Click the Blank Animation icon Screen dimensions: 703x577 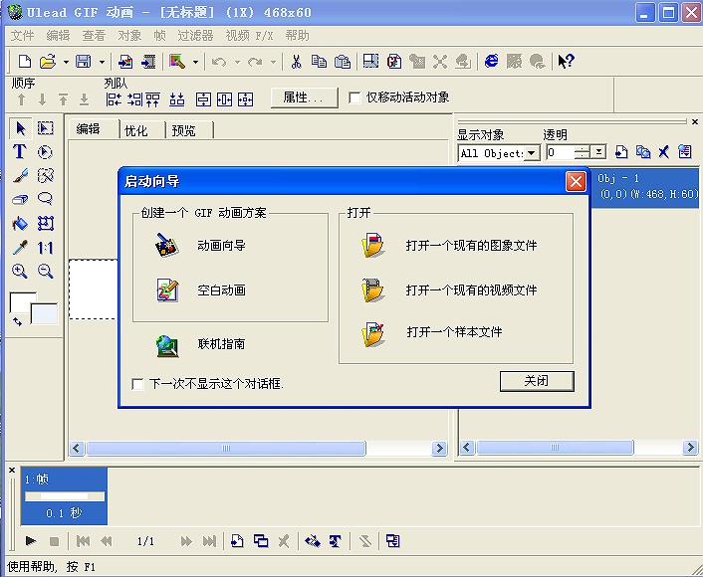tap(167, 289)
